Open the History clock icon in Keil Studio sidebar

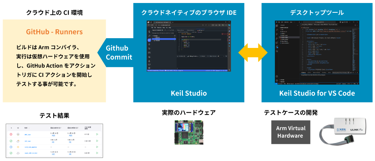[149, 49]
